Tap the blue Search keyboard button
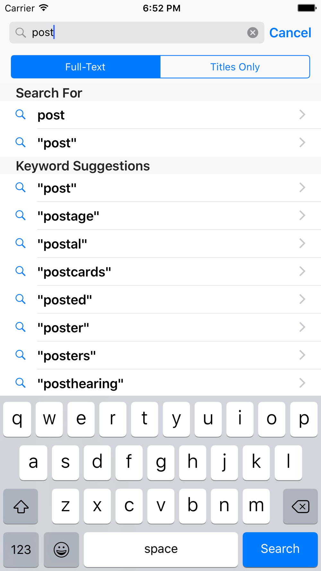This screenshot has height=571, width=321. pyautogui.click(x=280, y=549)
